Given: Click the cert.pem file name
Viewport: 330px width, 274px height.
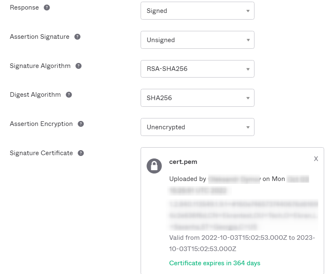Looking at the screenshot, I should point(183,162).
